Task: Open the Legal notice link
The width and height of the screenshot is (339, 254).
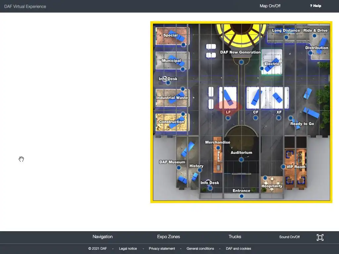Action: [128, 249]
